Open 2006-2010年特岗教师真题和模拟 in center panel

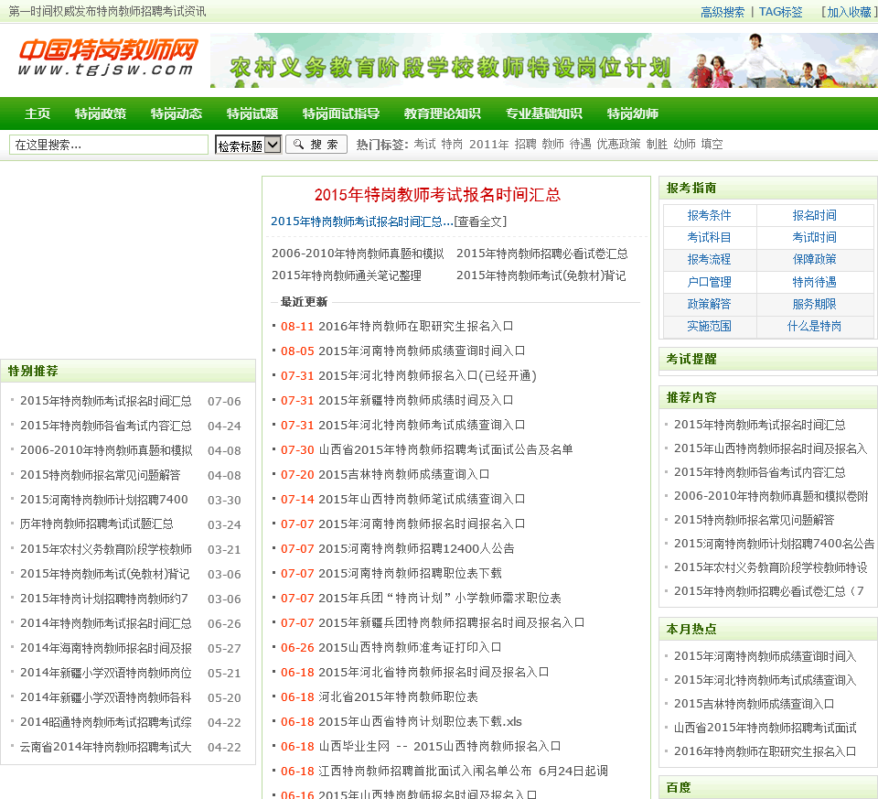pos(358,254)
